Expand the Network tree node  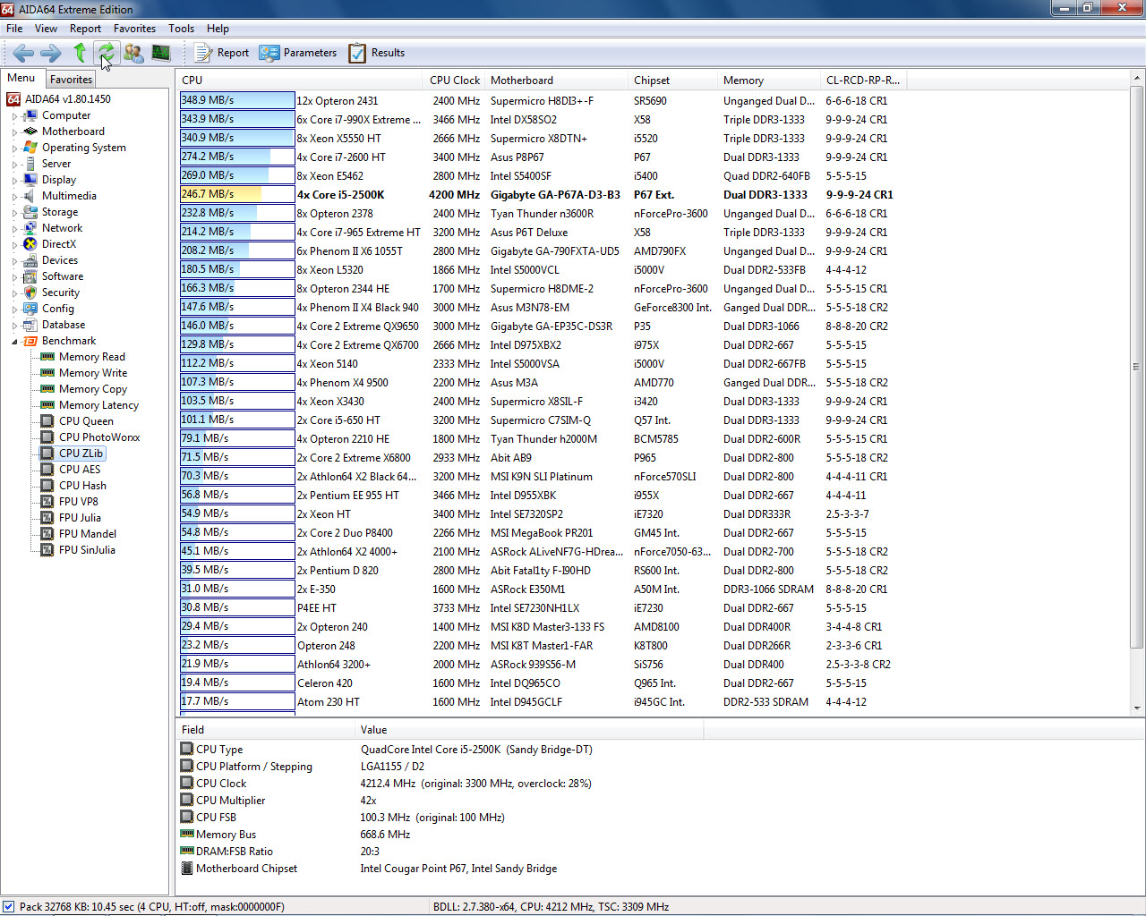point(14,229)
